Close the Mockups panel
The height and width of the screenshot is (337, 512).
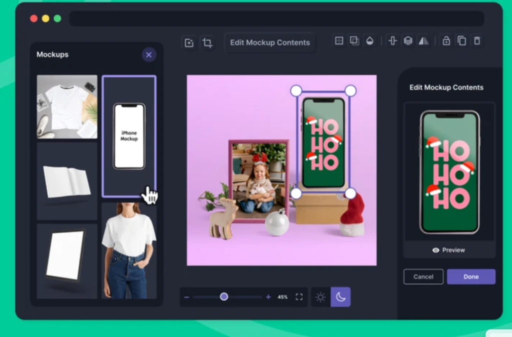149,54
